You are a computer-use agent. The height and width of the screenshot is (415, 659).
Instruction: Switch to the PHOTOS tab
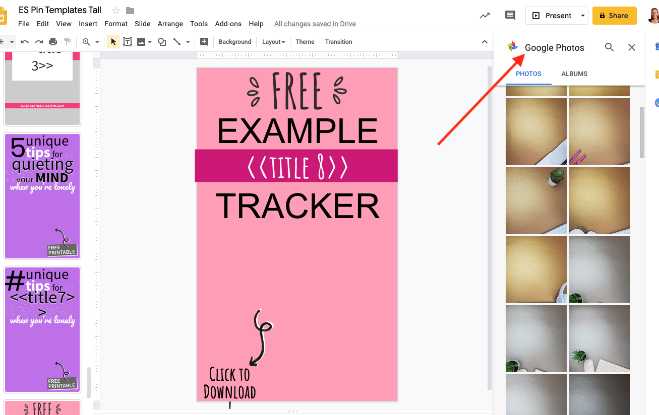click(528, 74)
